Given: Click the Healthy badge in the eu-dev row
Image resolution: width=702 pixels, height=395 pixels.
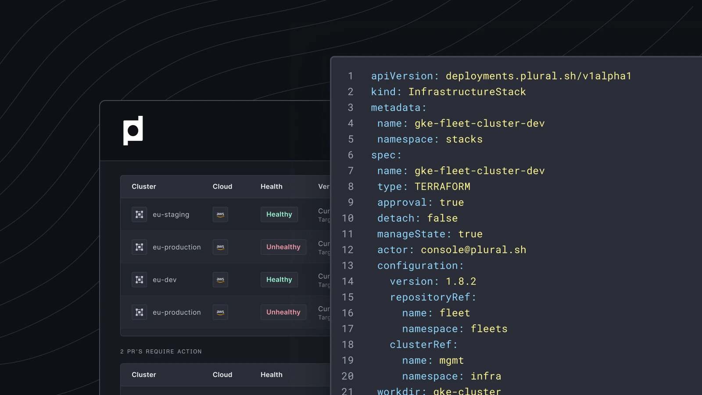Looking at the screenshot, I should pyautogui.click(x=279, y=280).
